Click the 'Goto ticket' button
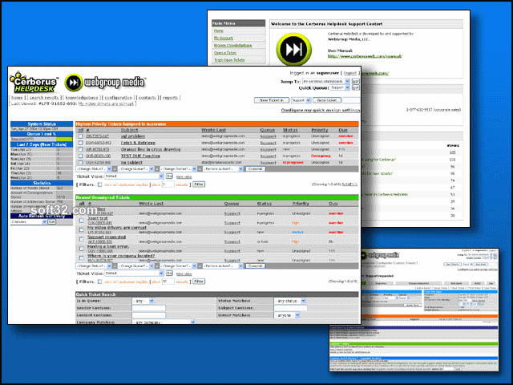The image size is (513, 385). [327, 100]
